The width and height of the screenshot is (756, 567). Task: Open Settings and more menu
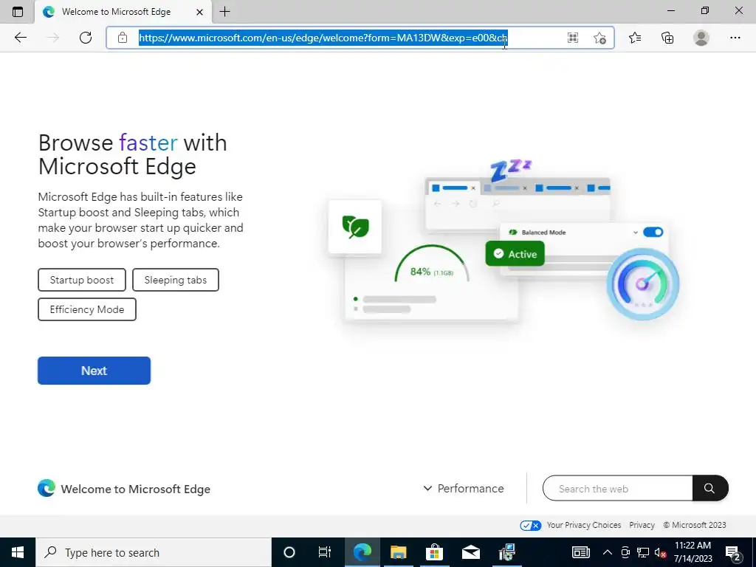pos(735,38)
